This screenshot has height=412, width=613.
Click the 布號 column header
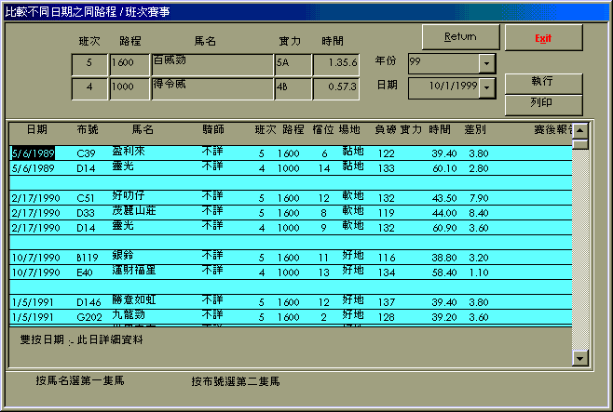pos(88,129)
